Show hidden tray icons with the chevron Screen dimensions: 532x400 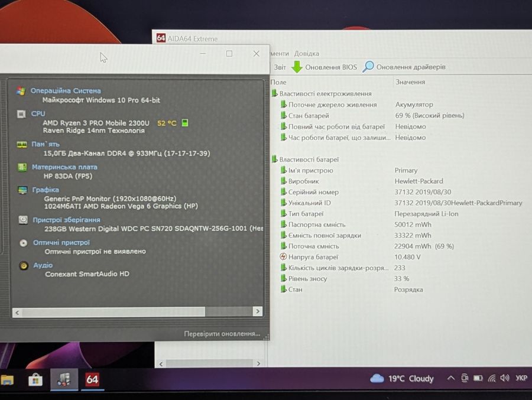(451, 378)
